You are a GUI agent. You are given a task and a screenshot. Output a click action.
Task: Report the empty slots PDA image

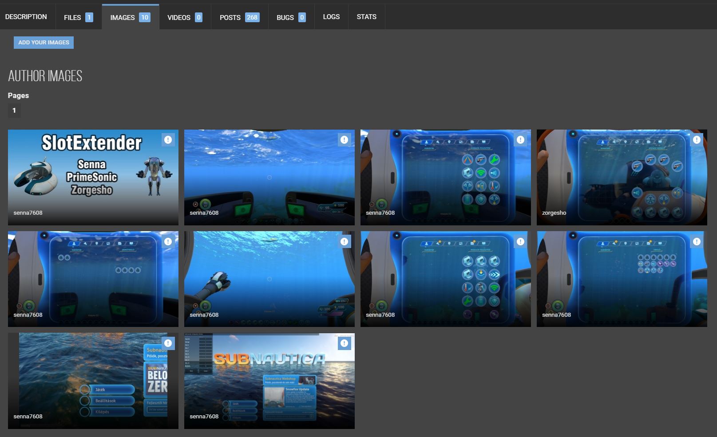[x=168, y=241]
